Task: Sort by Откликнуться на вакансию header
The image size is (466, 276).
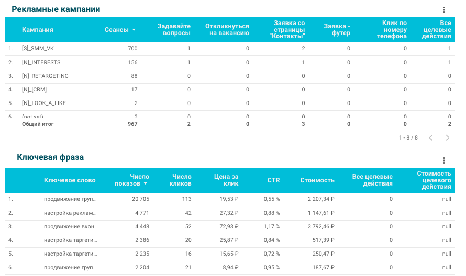Action: pos(227,30)
